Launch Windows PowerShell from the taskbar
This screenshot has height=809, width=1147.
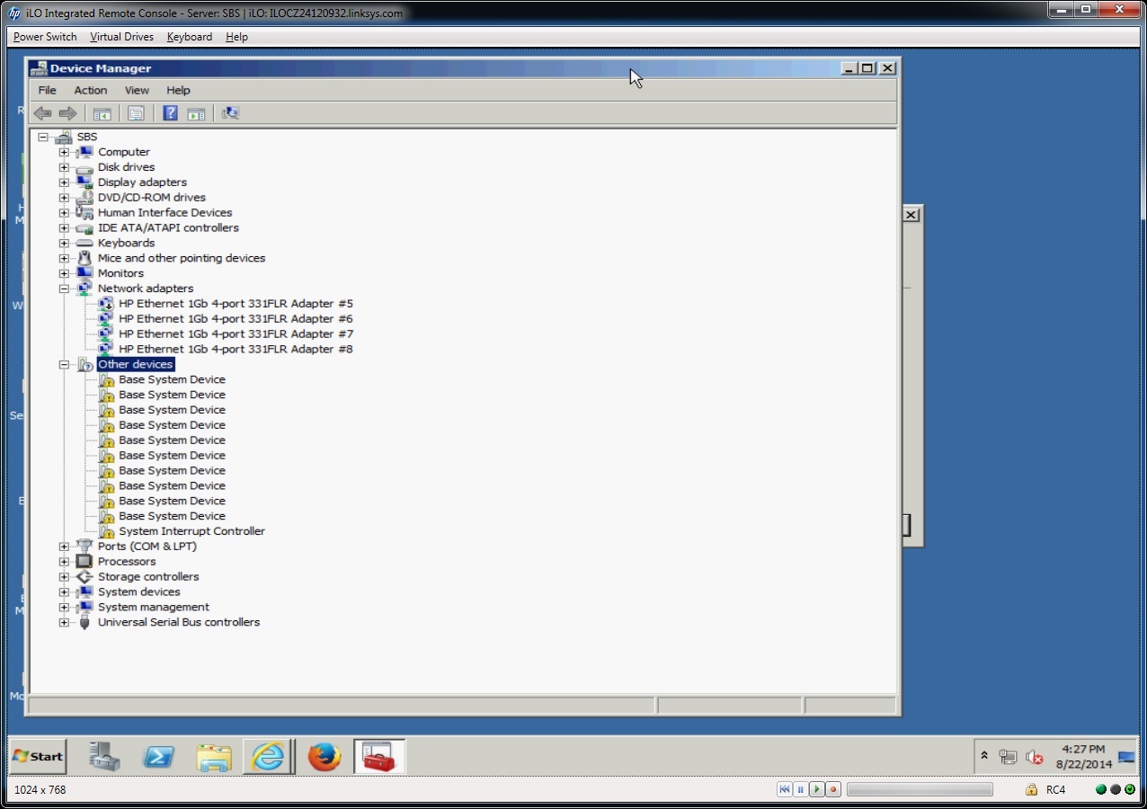(159, 757)
